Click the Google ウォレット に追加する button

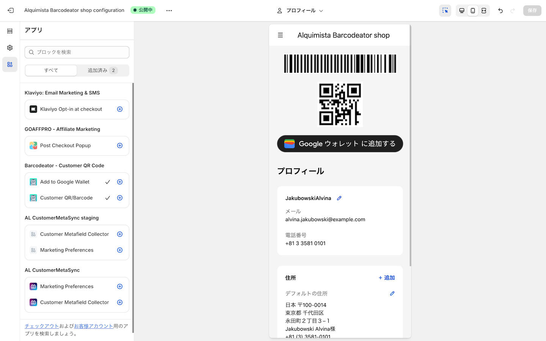click(x=340, y=144)
